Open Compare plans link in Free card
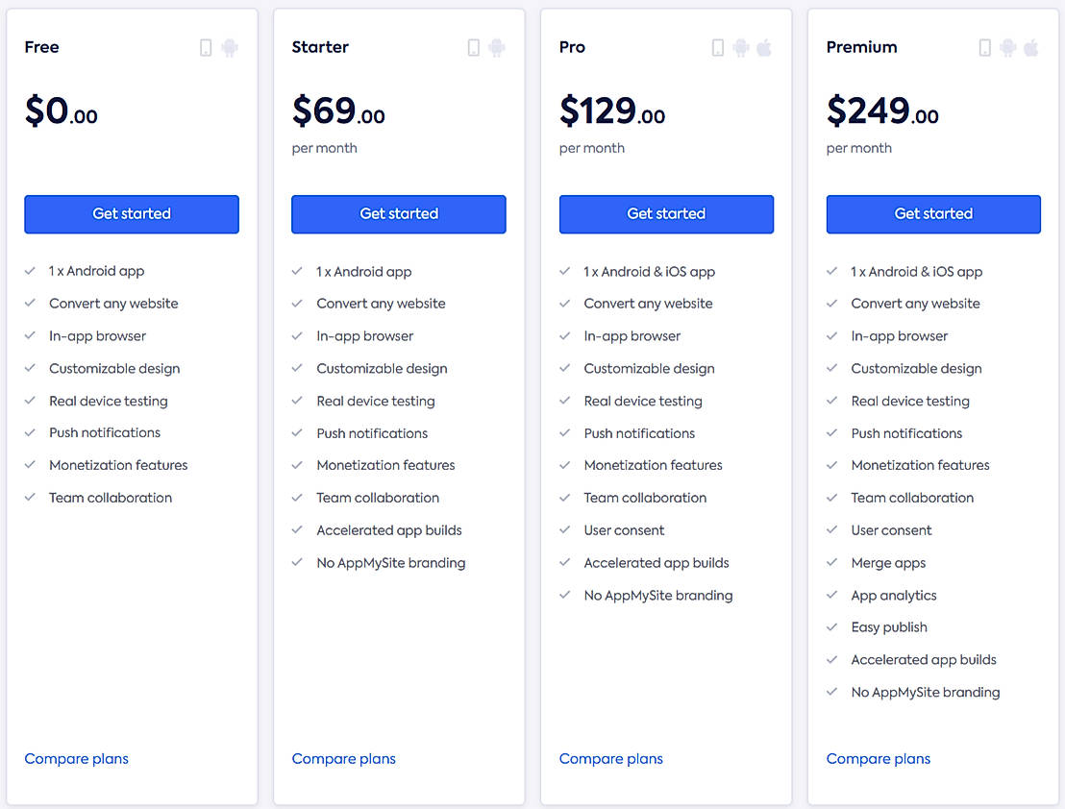Screen dimensions: 1065x809 click(77, 759)
